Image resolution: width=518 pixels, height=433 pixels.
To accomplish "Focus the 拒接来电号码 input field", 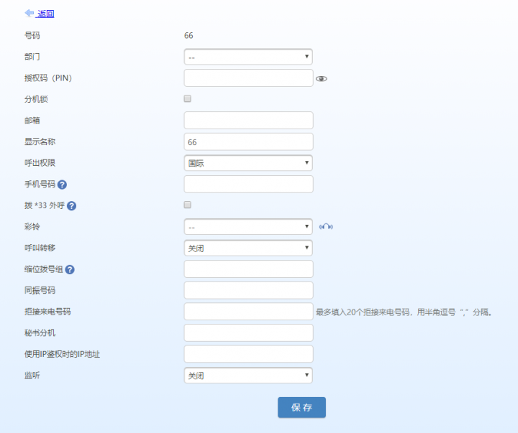I will [248, 312].
